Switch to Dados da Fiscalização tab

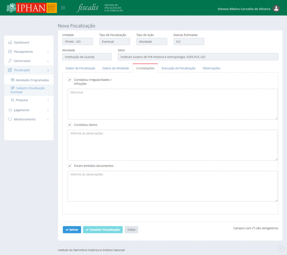80,68
